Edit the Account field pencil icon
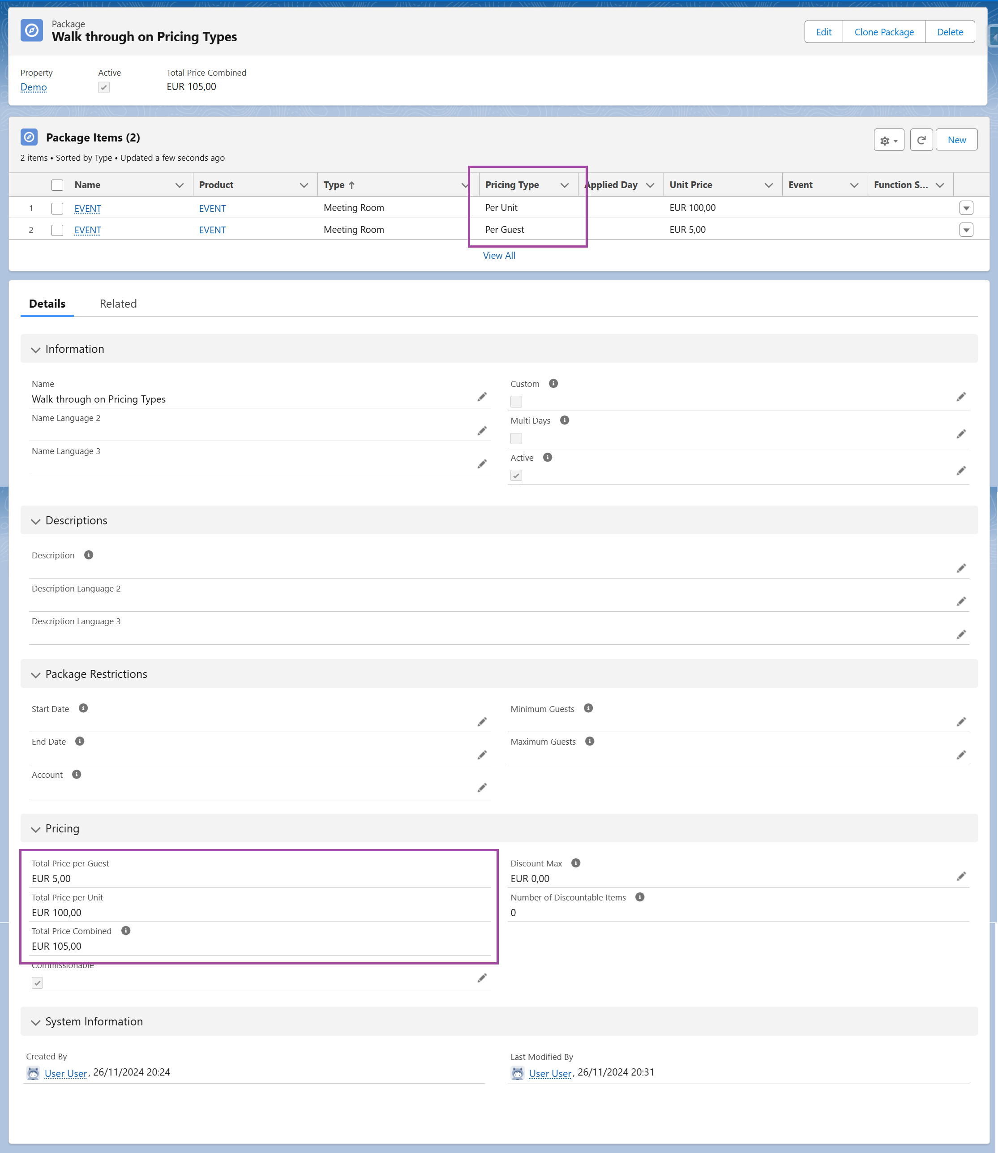The height and width of the screenshot is (1153, 998). (x=482, y=788)
